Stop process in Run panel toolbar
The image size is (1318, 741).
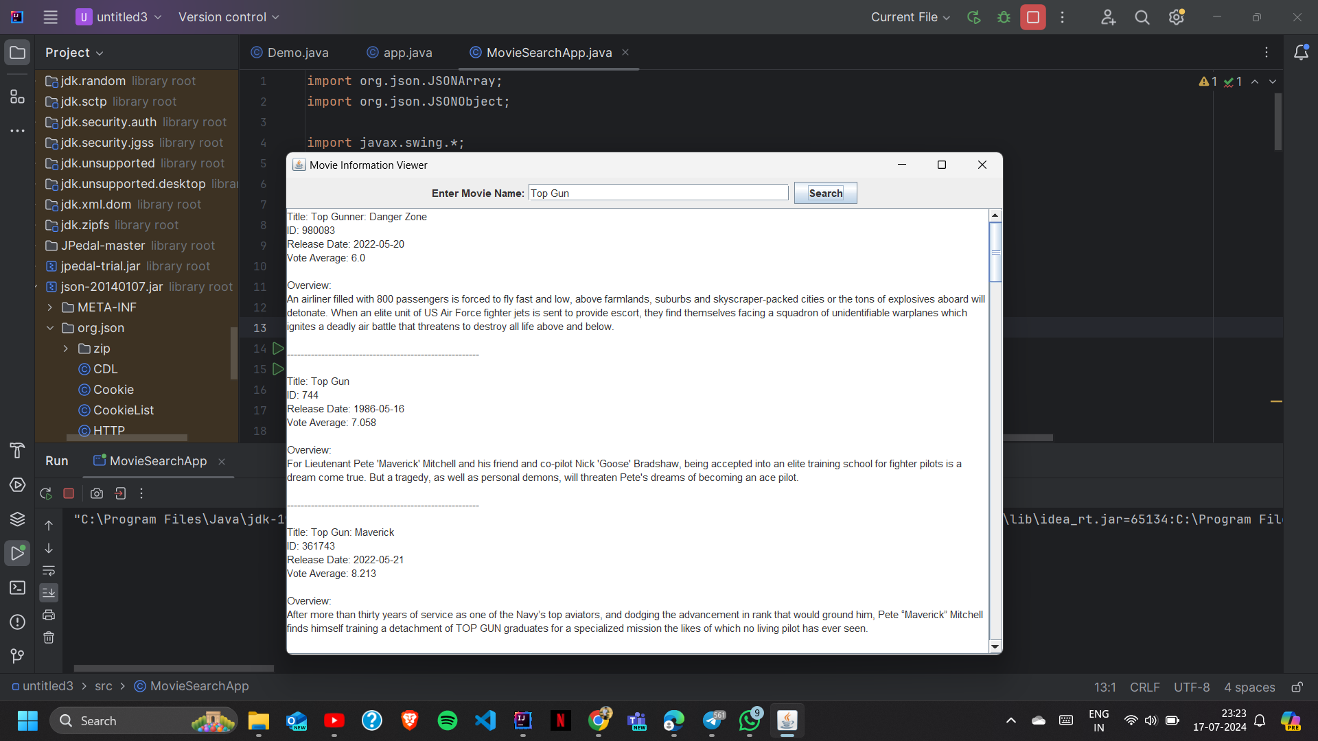pyautogui.click(x=69, y=493)
